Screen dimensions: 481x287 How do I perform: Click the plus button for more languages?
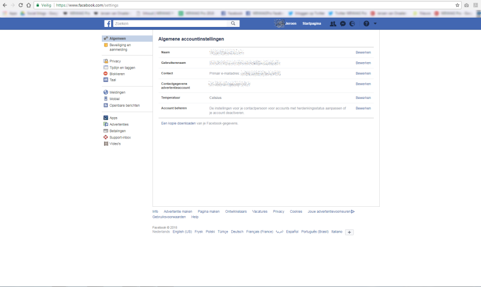pos(349,232)
